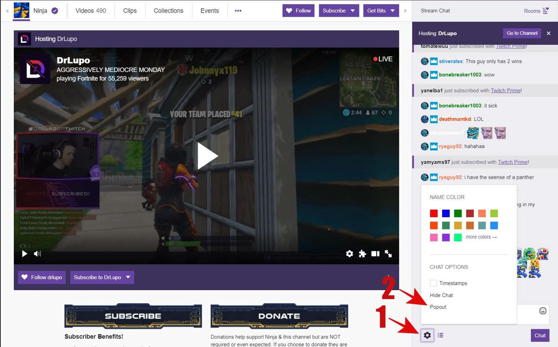Click bonebreaker1003 in the 'wow' message

(460, 75)
